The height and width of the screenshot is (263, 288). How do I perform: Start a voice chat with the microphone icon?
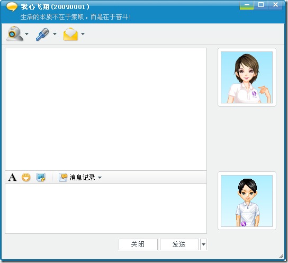42,34
